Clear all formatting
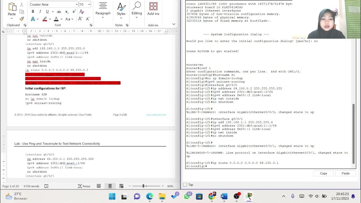Screen dimensions: 361x203 pyautogui.click(x=82, y=12)
